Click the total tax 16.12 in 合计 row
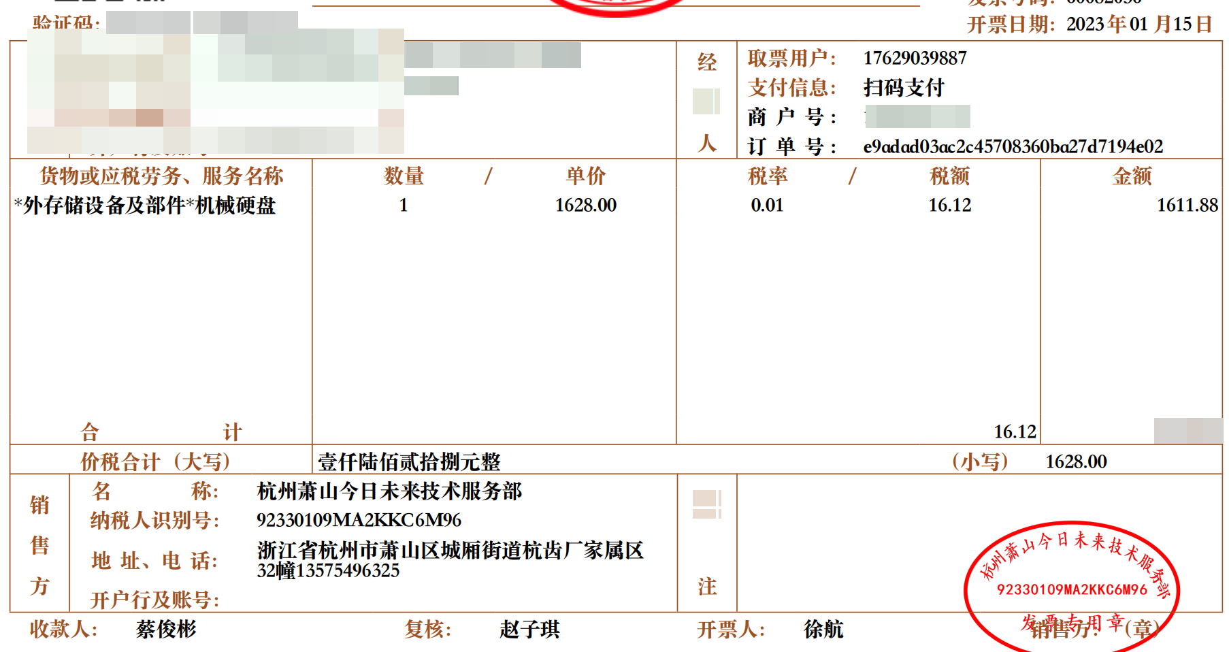Viewport: 1229px width, 652px height. click(1014, 432)
